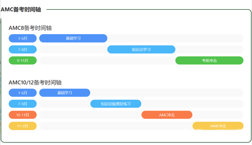This screenshot has width=252, height=145.
Task: Click the 知识点学习 timeline bar
Action: tap(141, 49)
